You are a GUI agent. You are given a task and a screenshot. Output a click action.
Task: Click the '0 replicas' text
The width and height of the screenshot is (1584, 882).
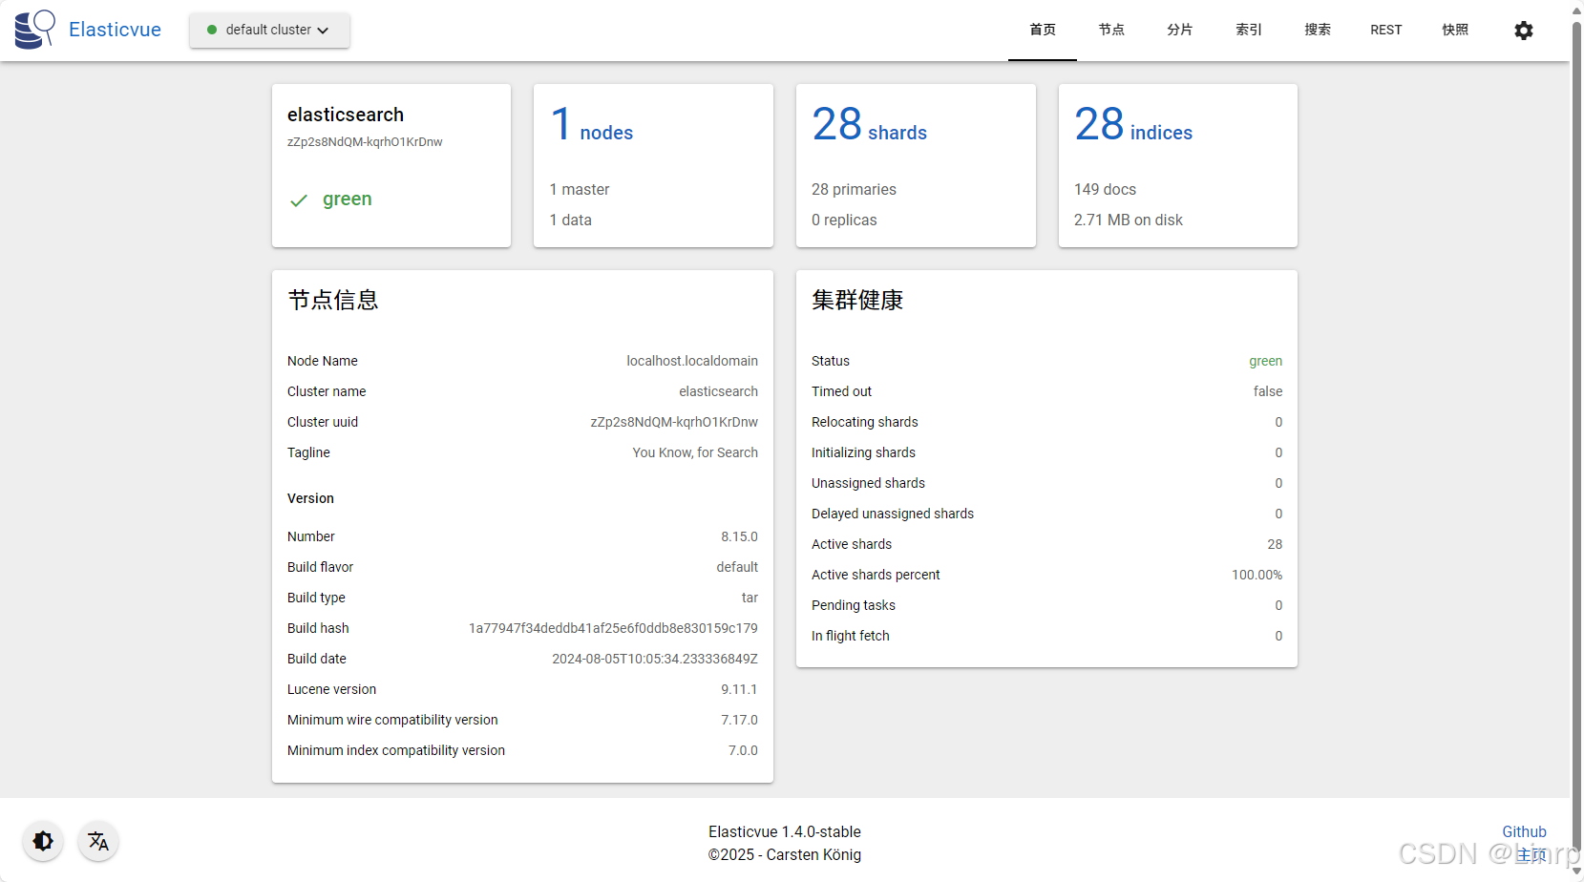[x=844, y=220]
